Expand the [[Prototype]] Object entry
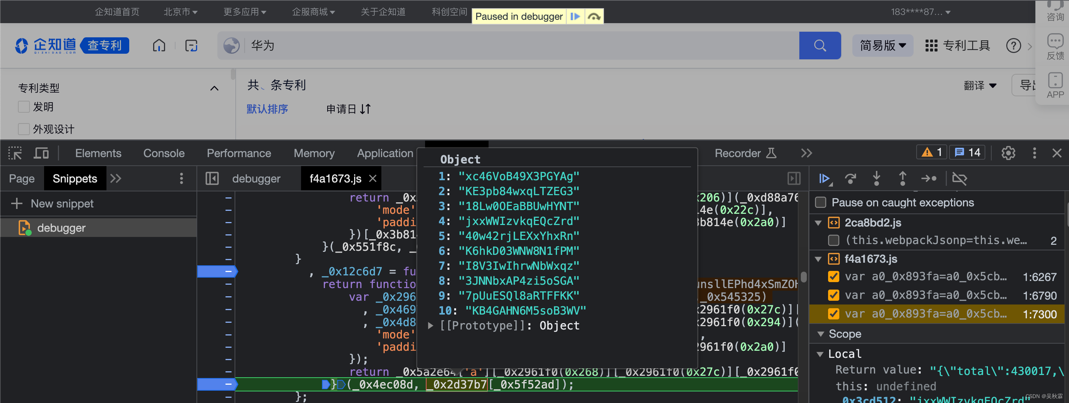The height and width of the screenshot is (403, 1069). point(431,325)
